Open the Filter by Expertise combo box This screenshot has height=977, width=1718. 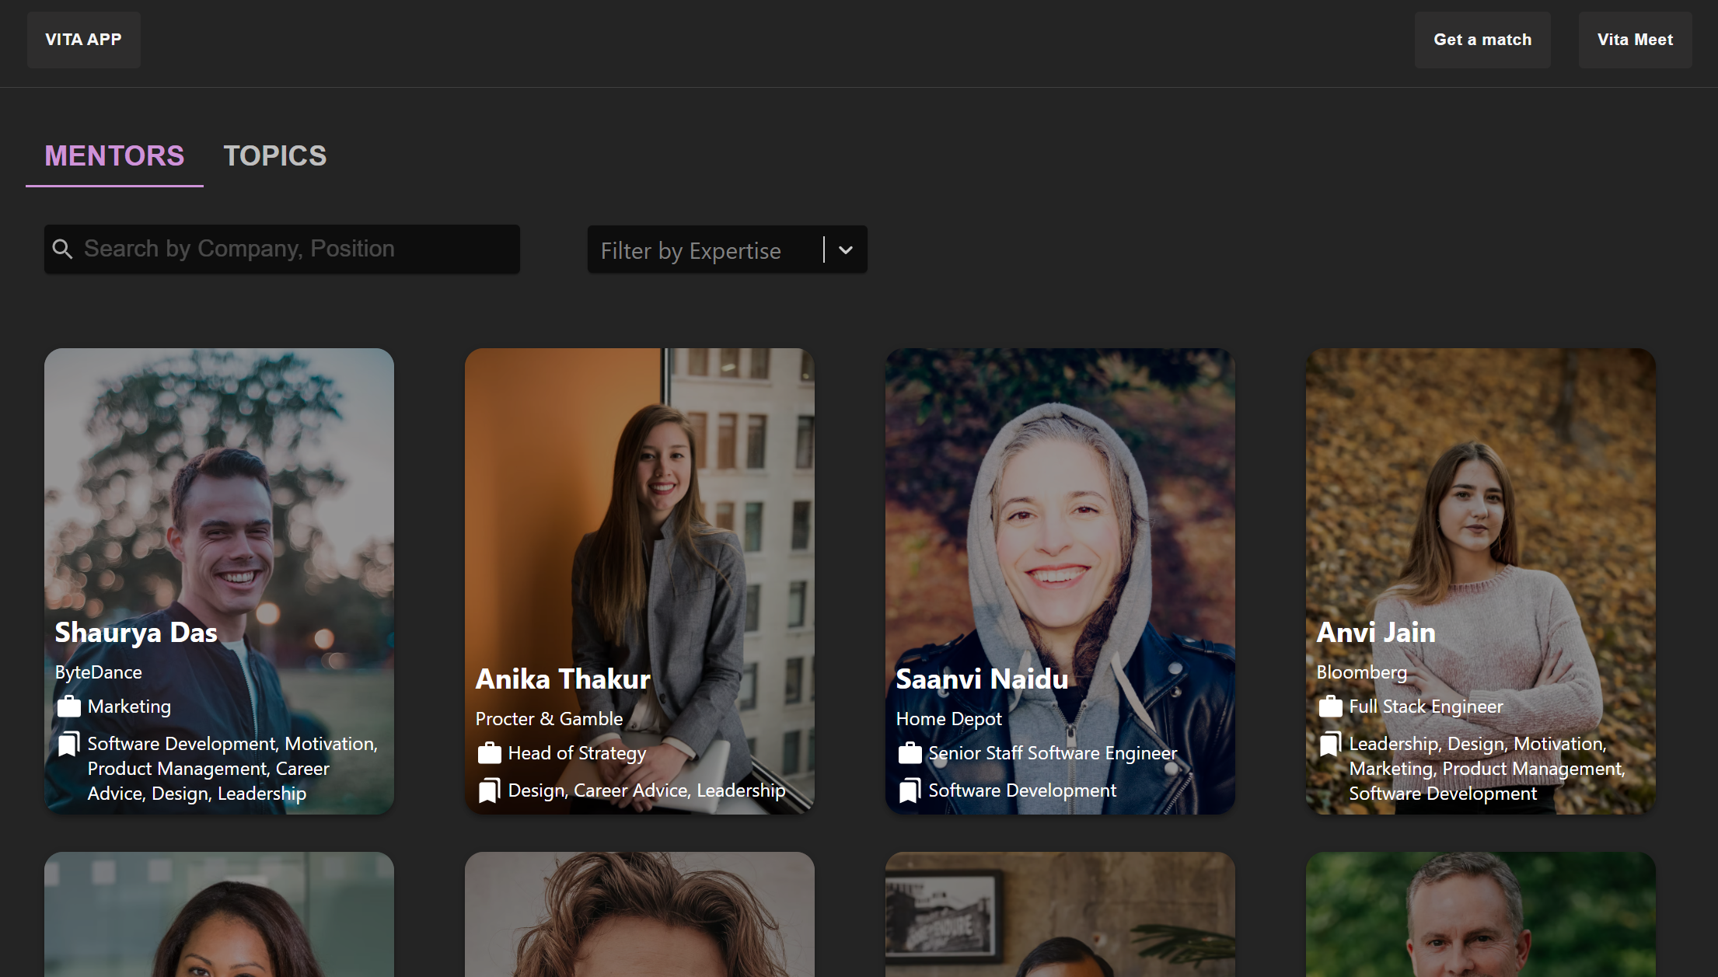[700, 249]
